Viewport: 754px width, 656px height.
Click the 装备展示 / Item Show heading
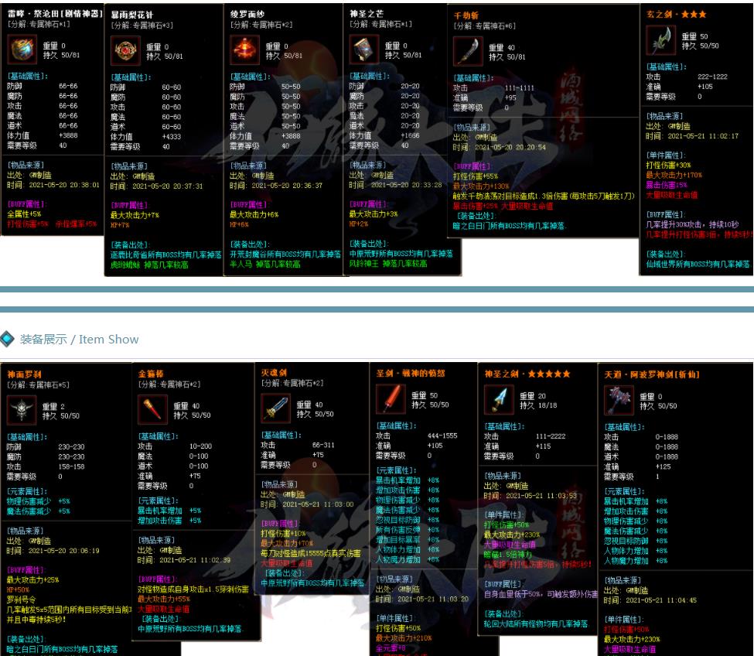pyautogui.click(x=80, y=339)
